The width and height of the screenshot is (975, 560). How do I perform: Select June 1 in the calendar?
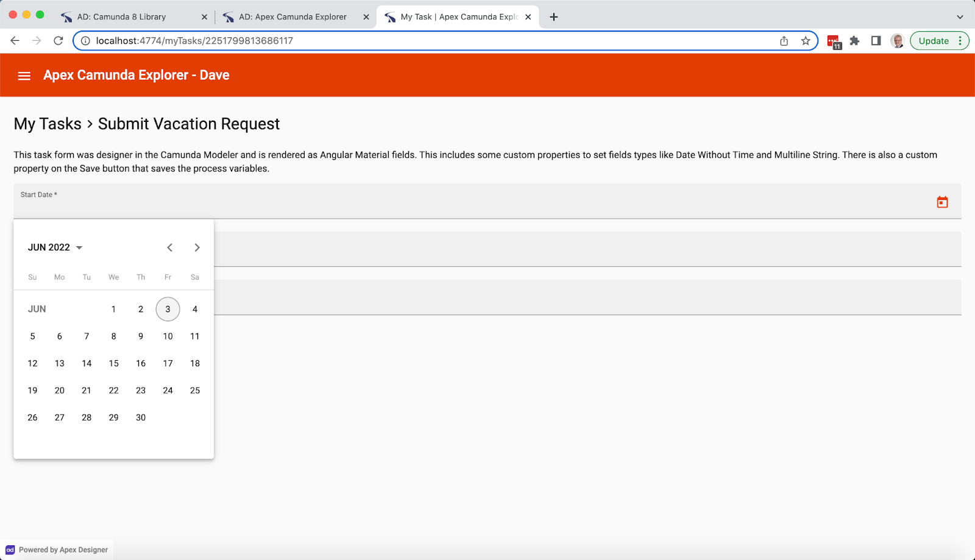click(x=113, y=309)
